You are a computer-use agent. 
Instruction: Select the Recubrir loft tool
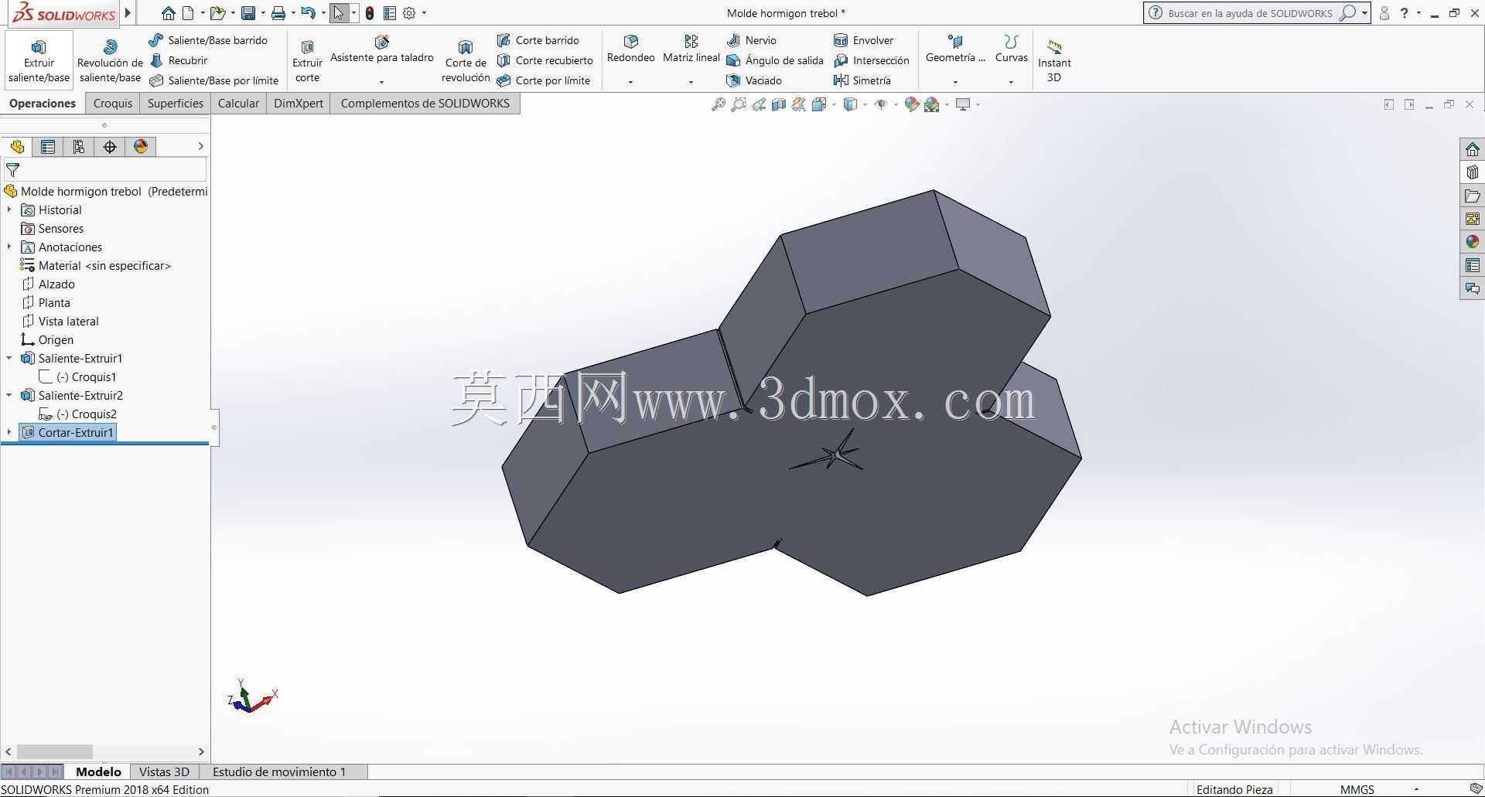[x=178, y=60]
